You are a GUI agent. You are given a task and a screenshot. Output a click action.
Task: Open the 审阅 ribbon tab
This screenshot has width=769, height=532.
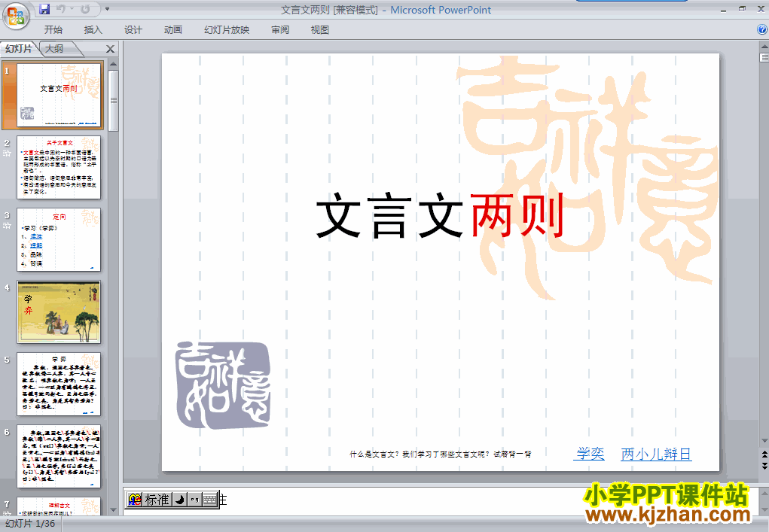(280, 30)
